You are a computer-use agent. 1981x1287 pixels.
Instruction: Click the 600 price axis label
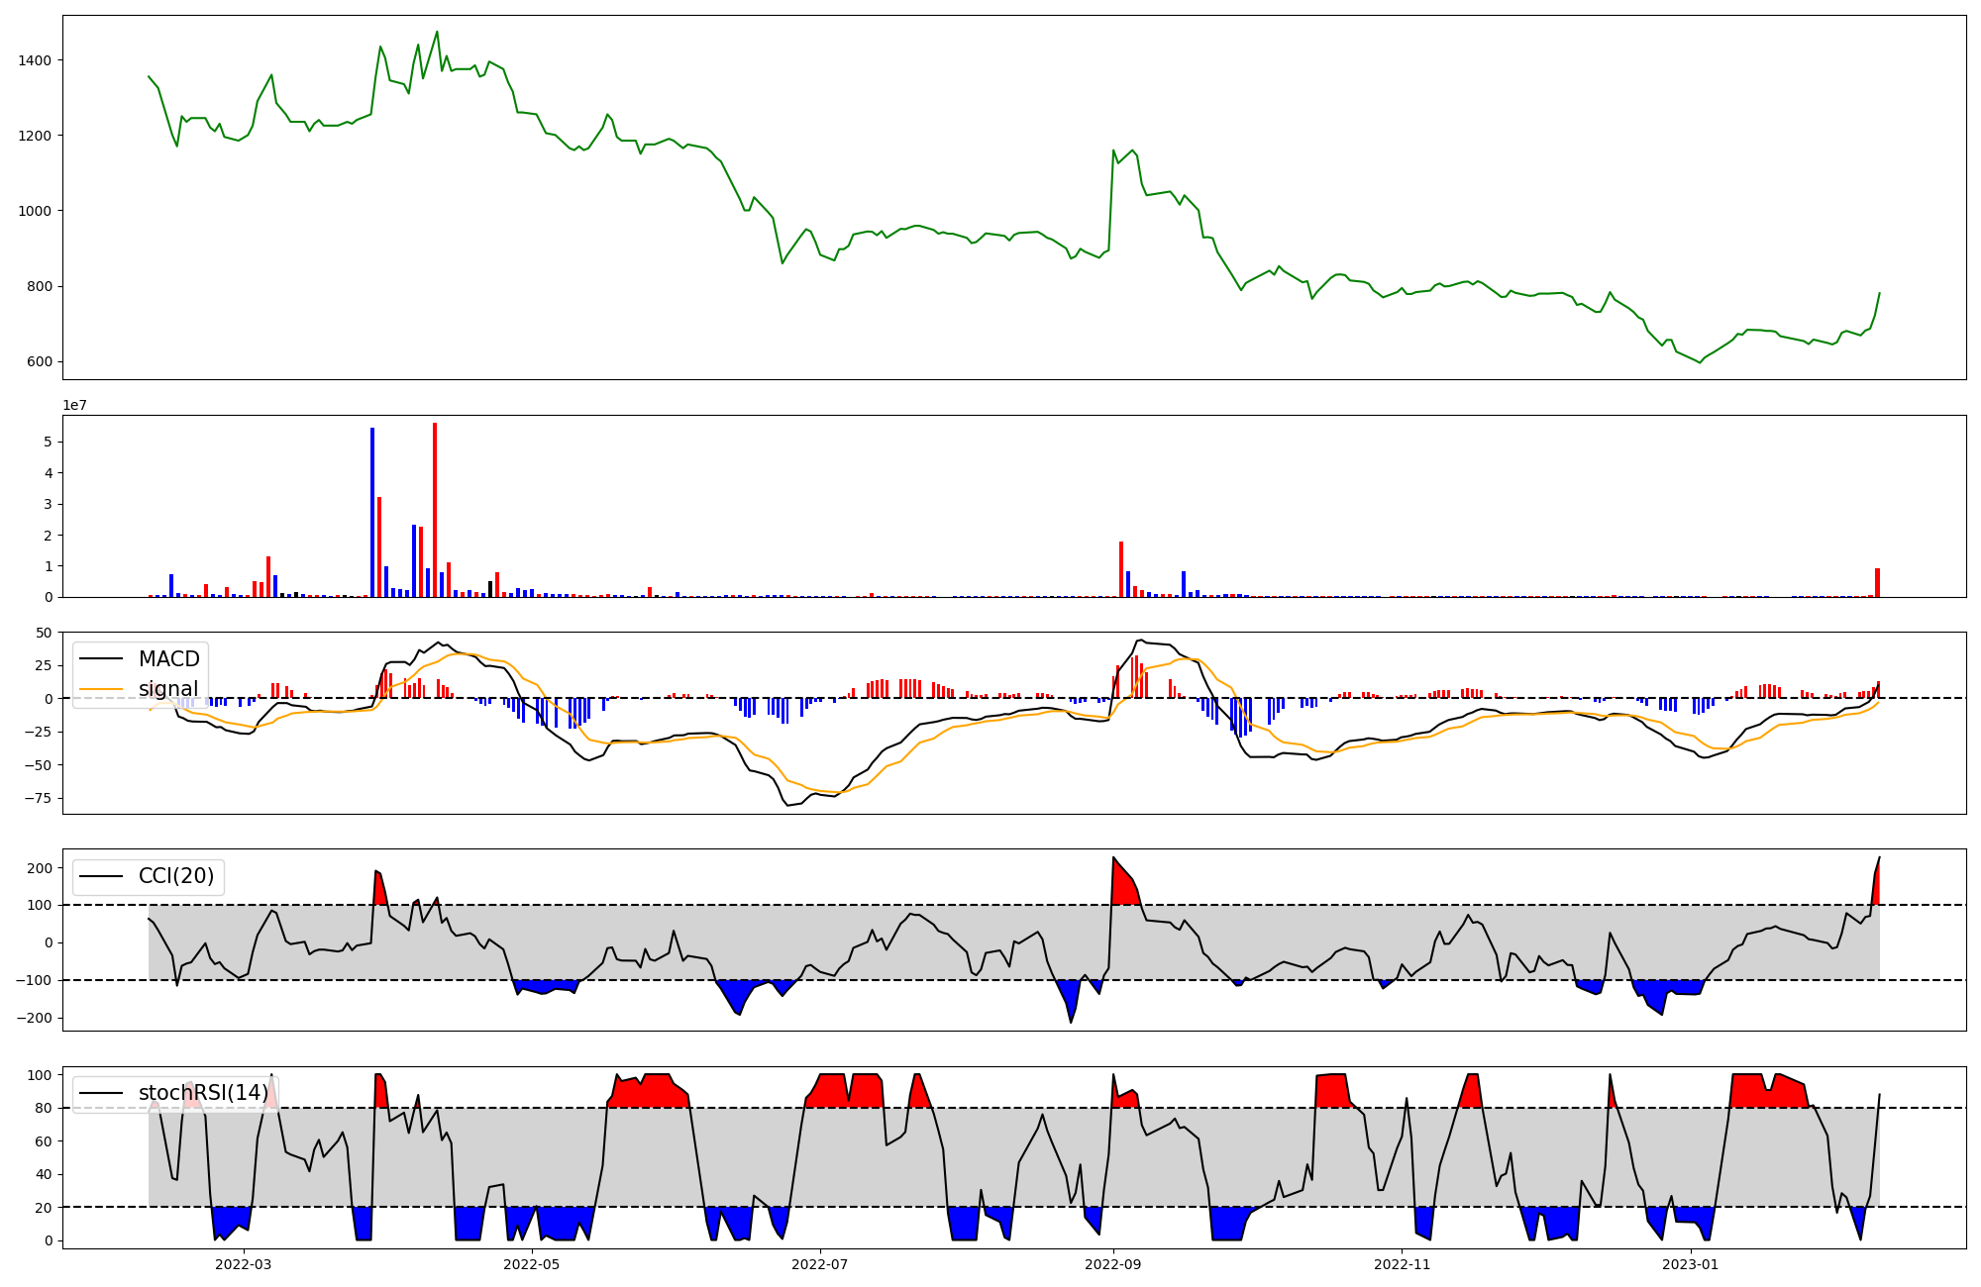coord(39,362)
